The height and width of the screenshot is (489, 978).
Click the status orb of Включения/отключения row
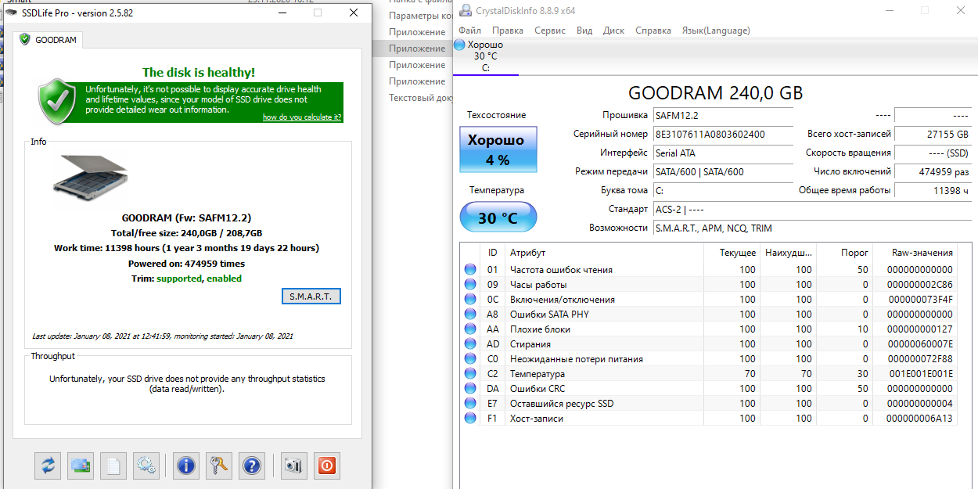click(470, 300)
